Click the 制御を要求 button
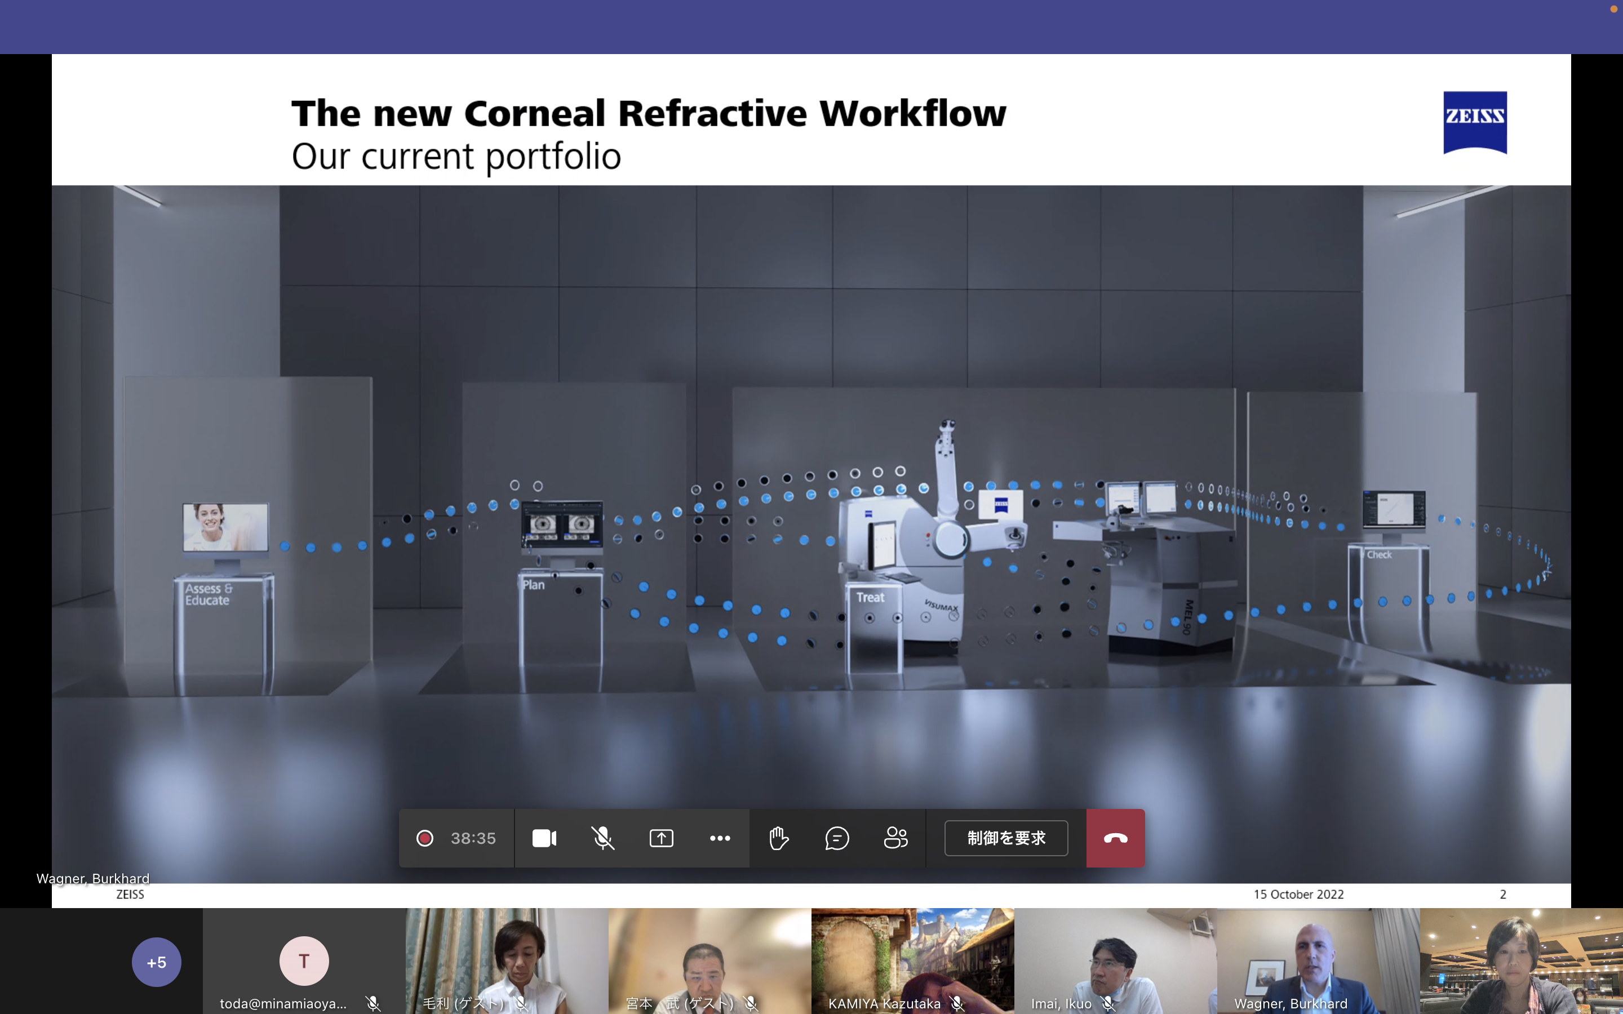 click(1006, 838)
